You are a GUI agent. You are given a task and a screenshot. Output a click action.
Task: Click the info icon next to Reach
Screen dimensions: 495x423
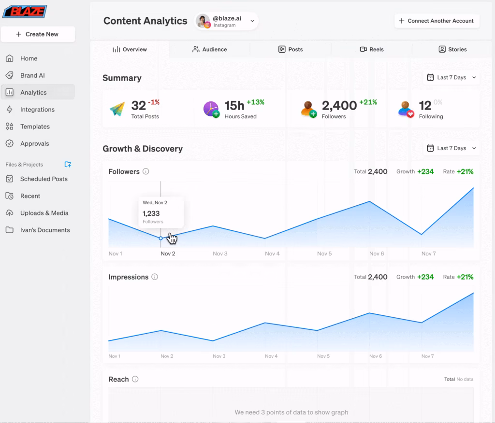(135, 380)
